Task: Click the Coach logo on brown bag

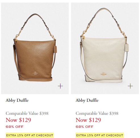Action: [x=35, y=73]
